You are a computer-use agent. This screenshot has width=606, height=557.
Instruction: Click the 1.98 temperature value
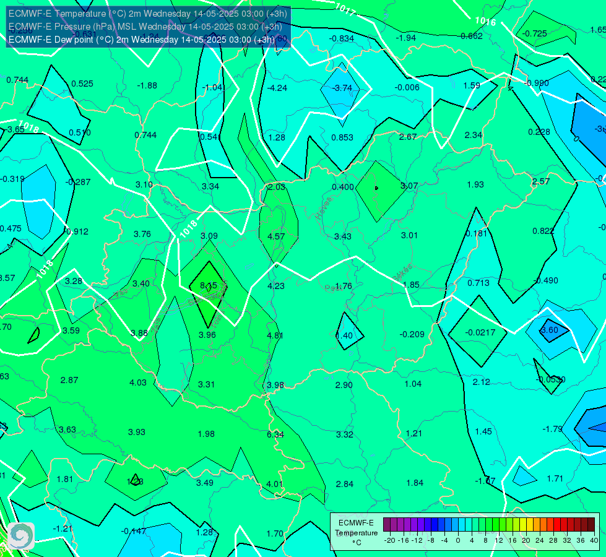click(206, 434)
